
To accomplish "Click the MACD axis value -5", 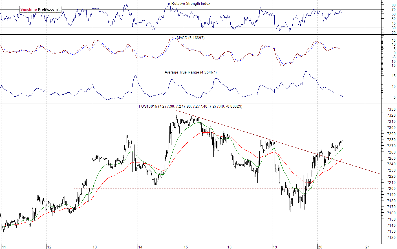I will point(394,57).
